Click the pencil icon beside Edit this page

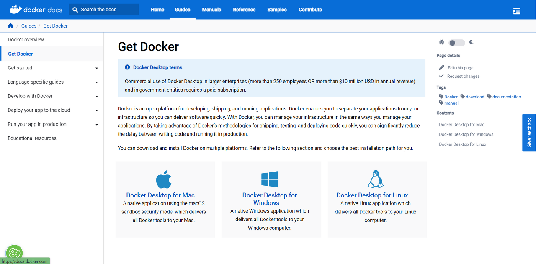[x=441, y=67]
